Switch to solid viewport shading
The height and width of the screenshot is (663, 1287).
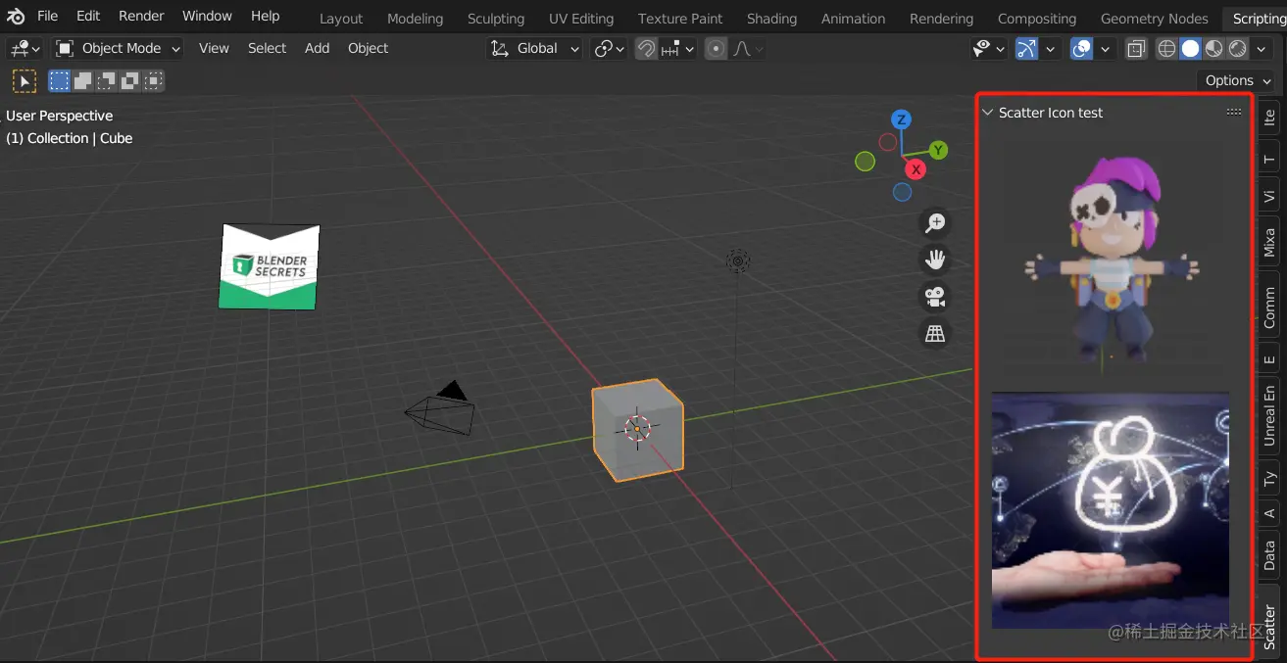coord(1190,48)
